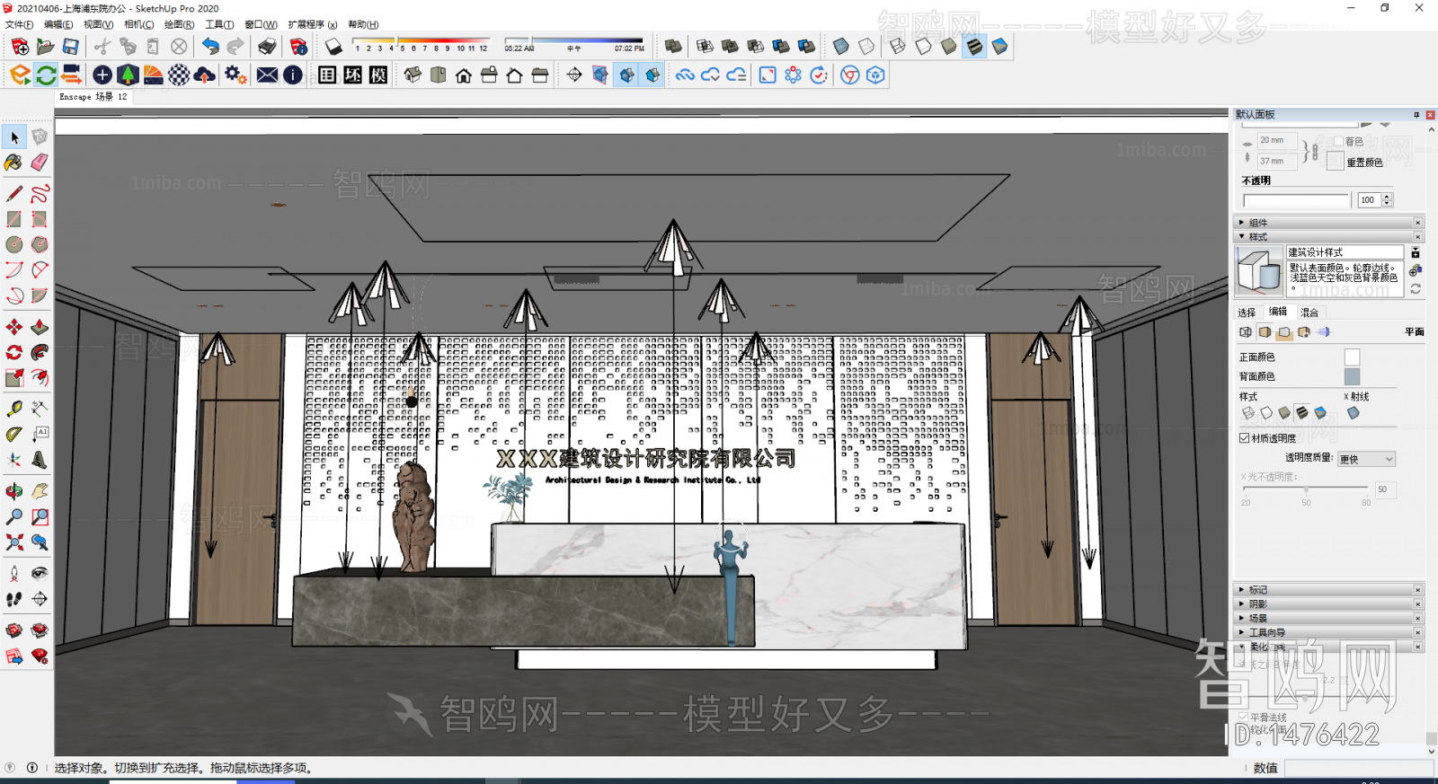Image resolution: width=1438 pixels, height=784 pixels.
Task: Click the Save floppy disk icon
Action: 70,46
